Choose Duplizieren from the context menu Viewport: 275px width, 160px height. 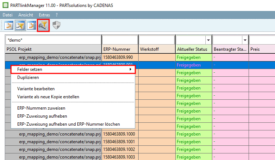pyautogui.click(x=73, y=77)
